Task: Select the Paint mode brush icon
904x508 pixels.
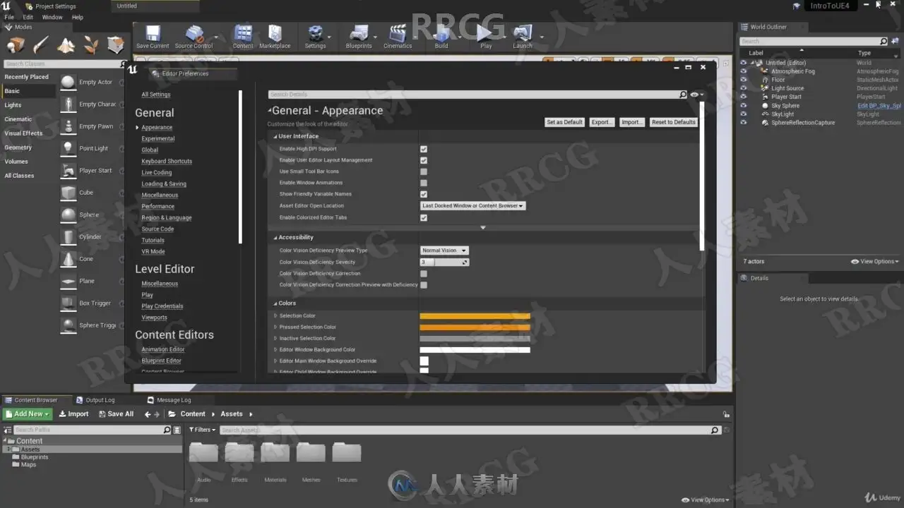Action: (x=41, y=45)
